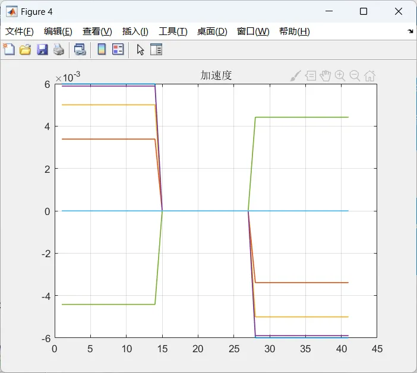417x373 pixels.
Task: Minimize the Figure 4 window
Action: pyautogui.click(x=329, y=11)
